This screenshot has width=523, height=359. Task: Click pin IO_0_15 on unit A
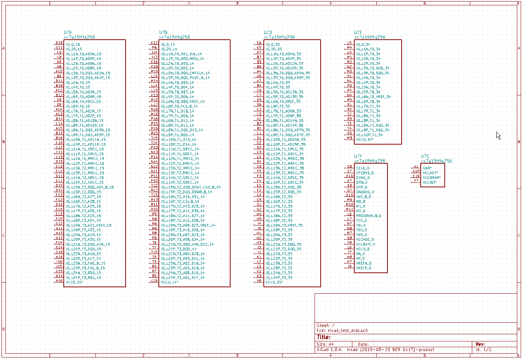(x=73, y=45)
